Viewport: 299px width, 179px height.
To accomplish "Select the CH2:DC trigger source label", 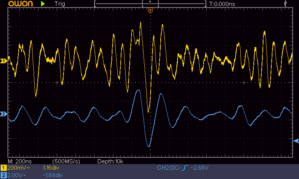I will coord(169,169).
